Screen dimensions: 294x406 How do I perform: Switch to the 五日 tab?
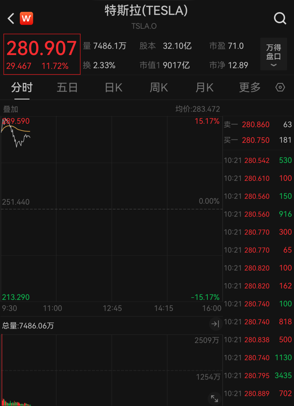(x=67, y=88)
